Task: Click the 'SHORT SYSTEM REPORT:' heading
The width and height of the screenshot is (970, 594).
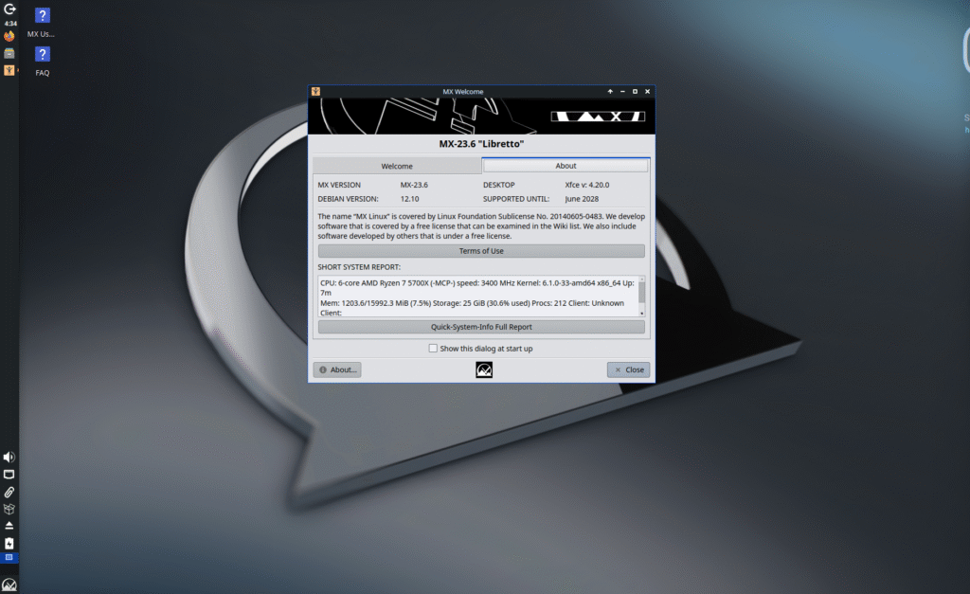Action: 359,267
